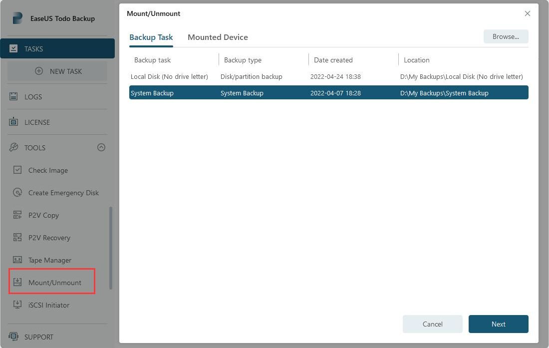Screen dimensions: 549x348
Task: Click the Tape Manager icon
Action: (17, 260)
